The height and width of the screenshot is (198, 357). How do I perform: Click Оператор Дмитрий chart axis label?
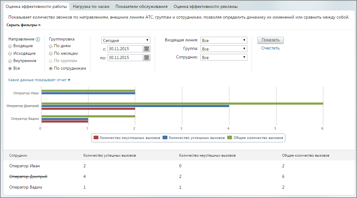pyautogui.click(x=22, y=106)
